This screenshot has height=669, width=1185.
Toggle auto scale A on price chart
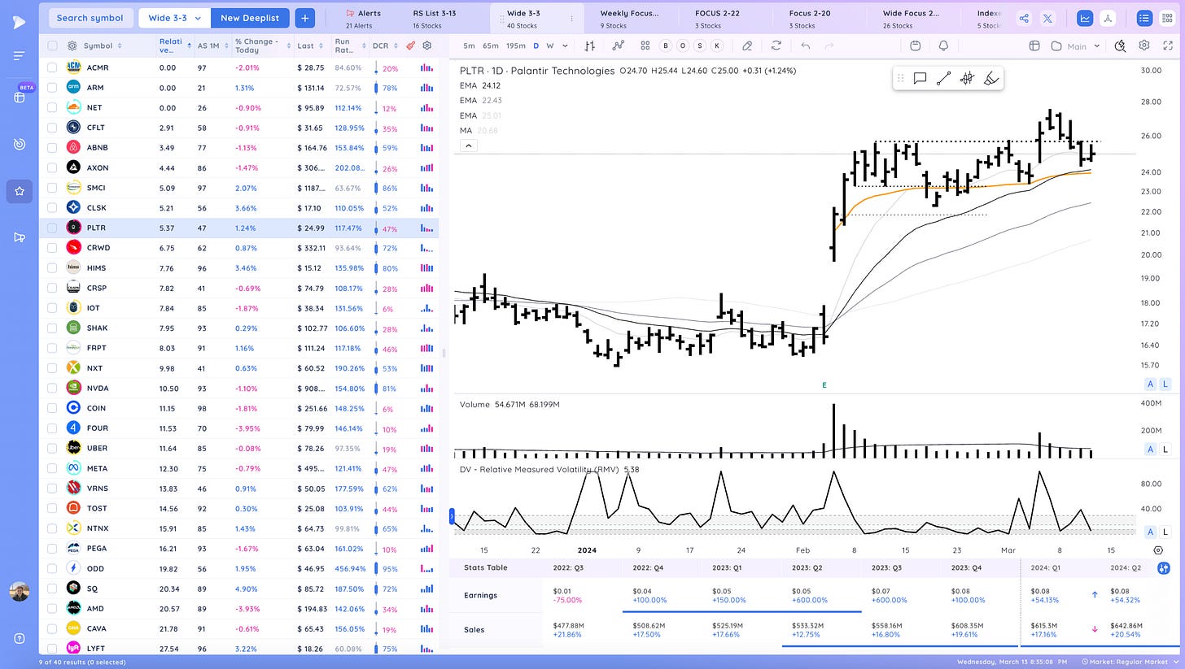point(1151,384)
